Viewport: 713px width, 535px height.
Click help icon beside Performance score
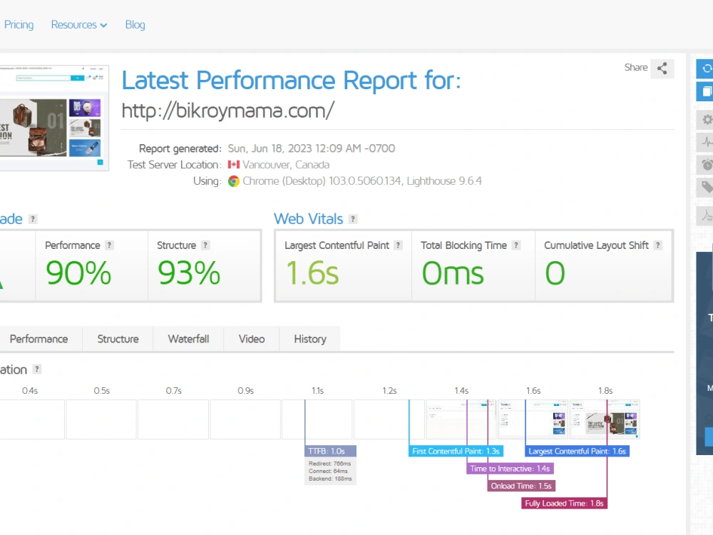tap(109, 245)
